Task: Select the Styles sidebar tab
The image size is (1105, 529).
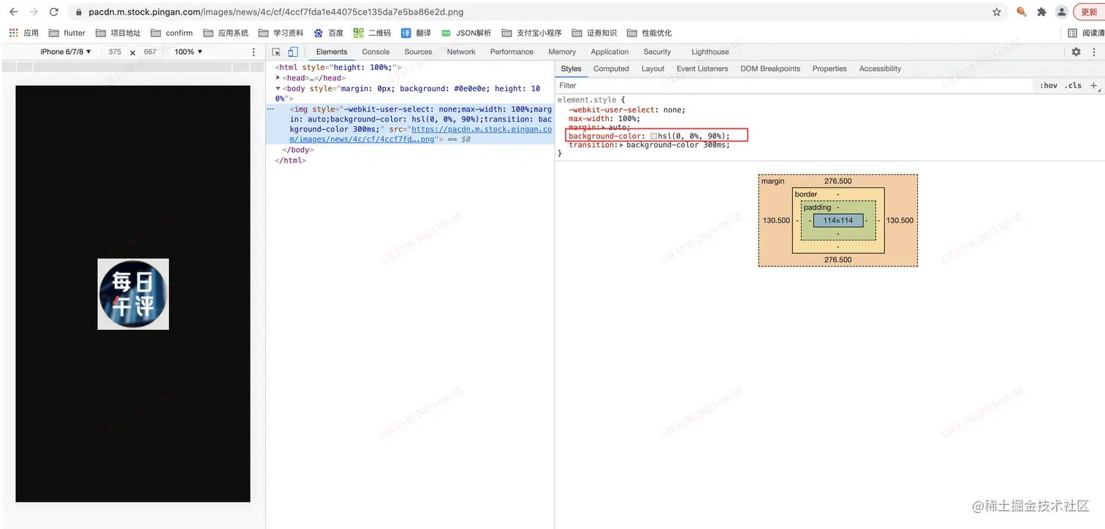Action: [x=571, y=69]
